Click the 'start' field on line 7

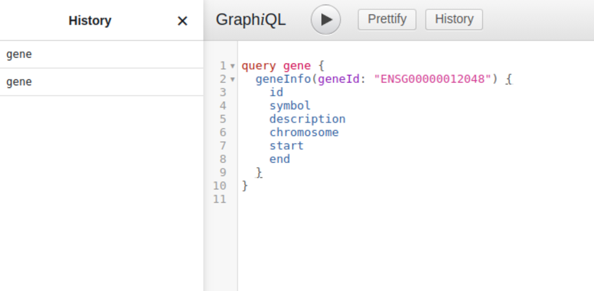(x=286, y=146)
